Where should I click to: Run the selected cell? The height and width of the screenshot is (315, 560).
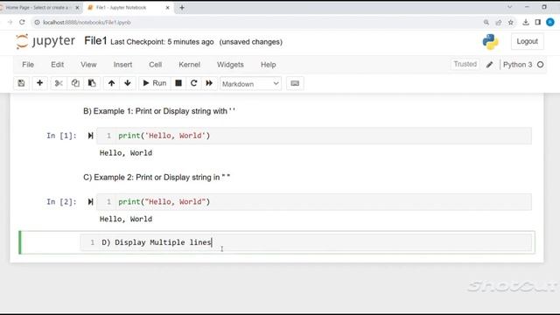154,84
